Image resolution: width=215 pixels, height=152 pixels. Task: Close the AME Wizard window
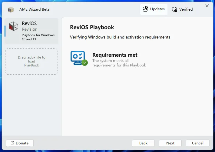coord(207,6)
